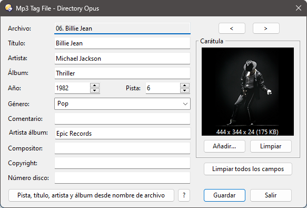Select the Michael Jackson cover art thumbnail

coord(247,91)
